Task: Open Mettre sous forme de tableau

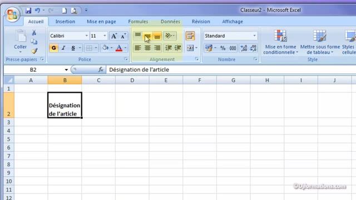Action: pos(320,42)
